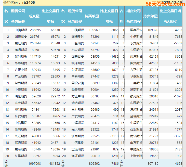Click 一德期货 in short positions list

click(x=136, y=83)
